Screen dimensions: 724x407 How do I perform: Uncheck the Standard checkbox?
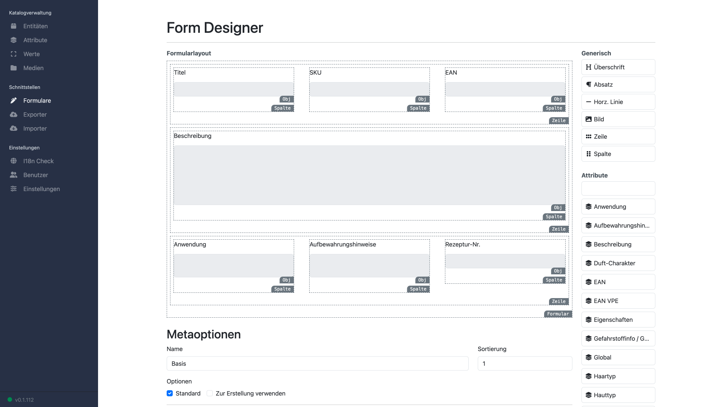point(170,393)
